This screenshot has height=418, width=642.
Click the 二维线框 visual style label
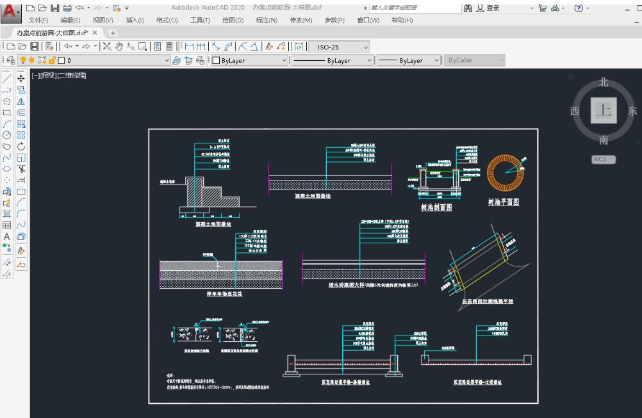[x=72, y=76]
